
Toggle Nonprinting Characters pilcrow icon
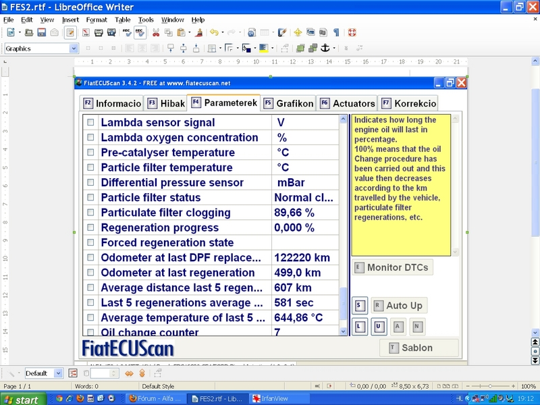pos(336,32)
